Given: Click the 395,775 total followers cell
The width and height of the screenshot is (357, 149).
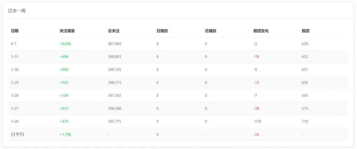Looking at the screenshot, I should [114, 121].
